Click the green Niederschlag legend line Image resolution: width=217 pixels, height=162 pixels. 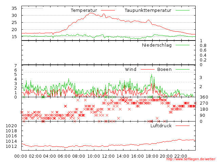(182, 45)
